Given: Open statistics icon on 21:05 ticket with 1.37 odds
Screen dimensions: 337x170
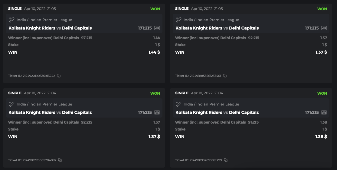Looking at the screenshot, I should coord(324,28).
